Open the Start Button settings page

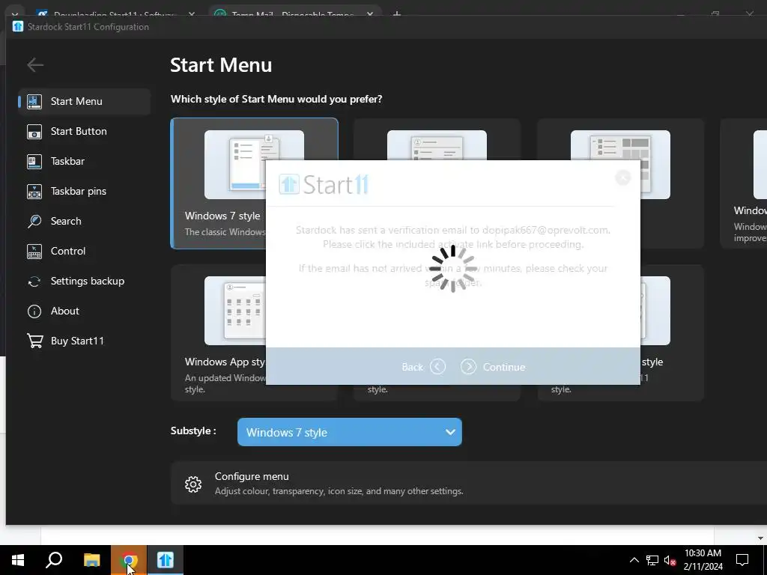(x=84, y=131)
